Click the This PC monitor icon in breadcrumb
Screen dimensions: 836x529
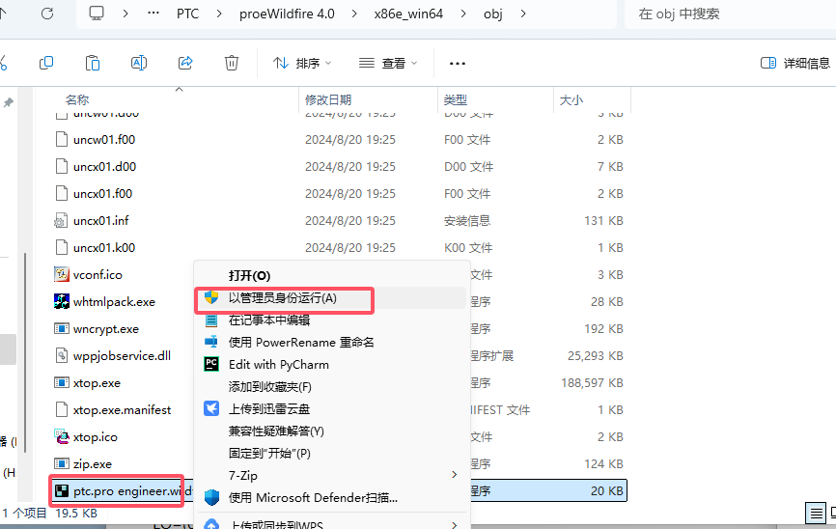tap(97, 14)
